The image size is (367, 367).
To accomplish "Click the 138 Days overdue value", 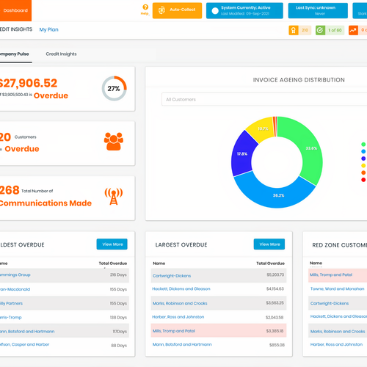I will (118, 318).
